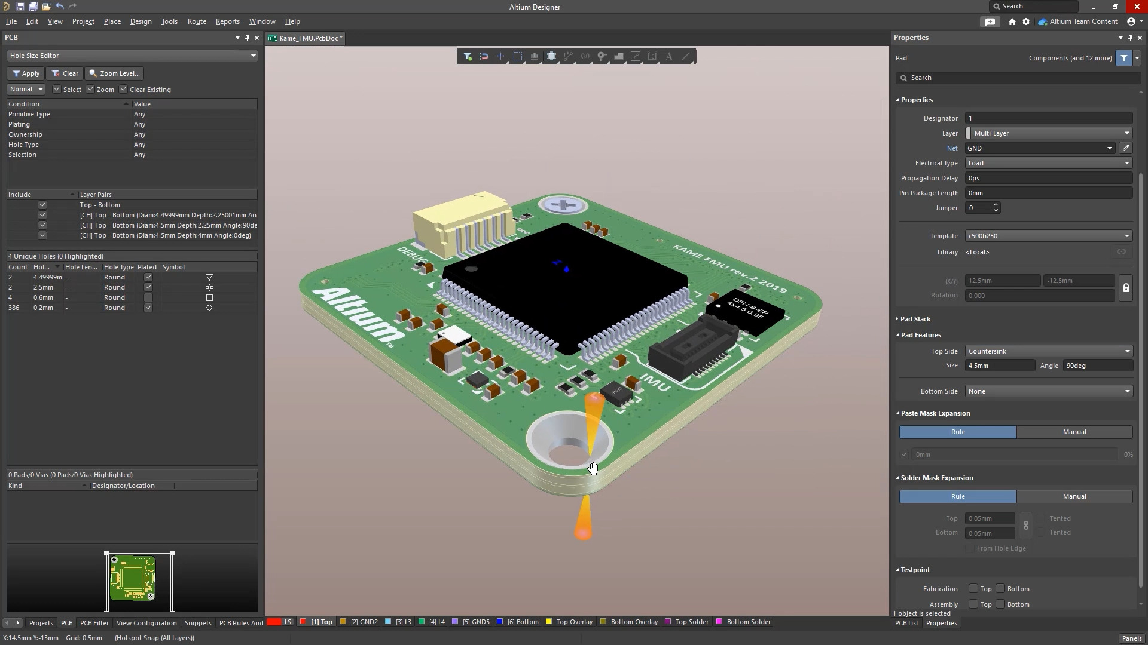Viewport: 1148px width, 645px height.
Task: Enable Assembly Top testpoint checkbox
Action: click(973, 604)
